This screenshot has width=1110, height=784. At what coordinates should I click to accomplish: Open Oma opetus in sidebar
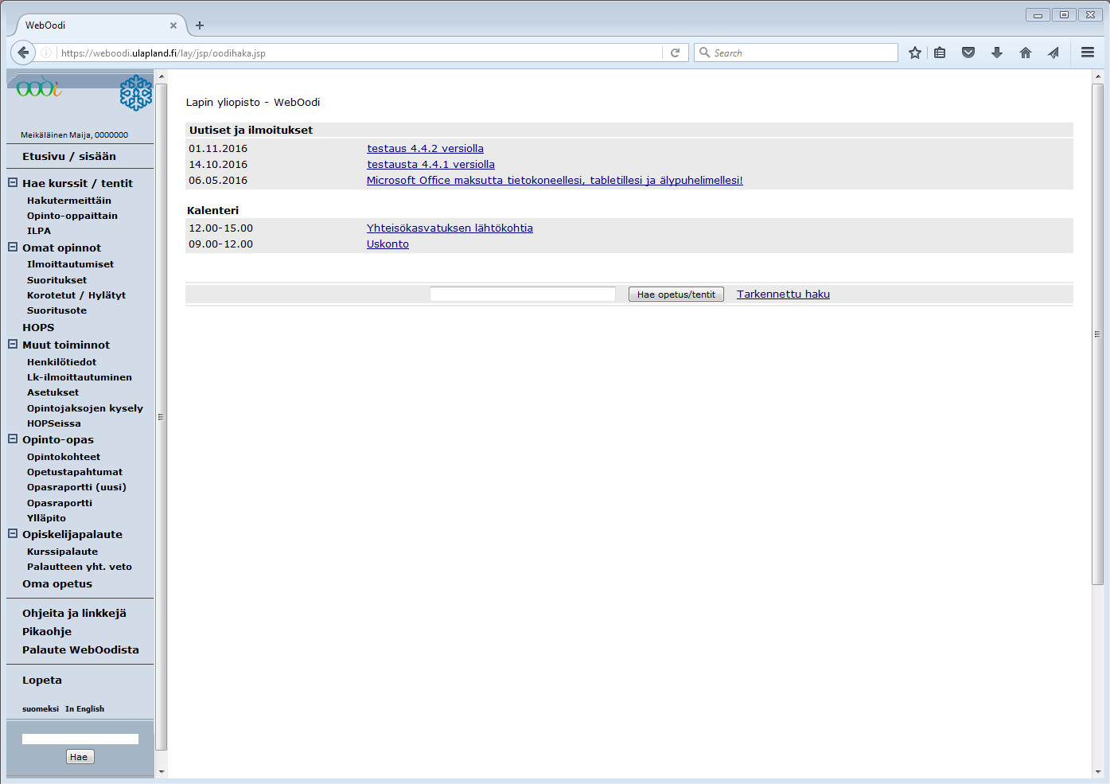(x=57, y=584)
